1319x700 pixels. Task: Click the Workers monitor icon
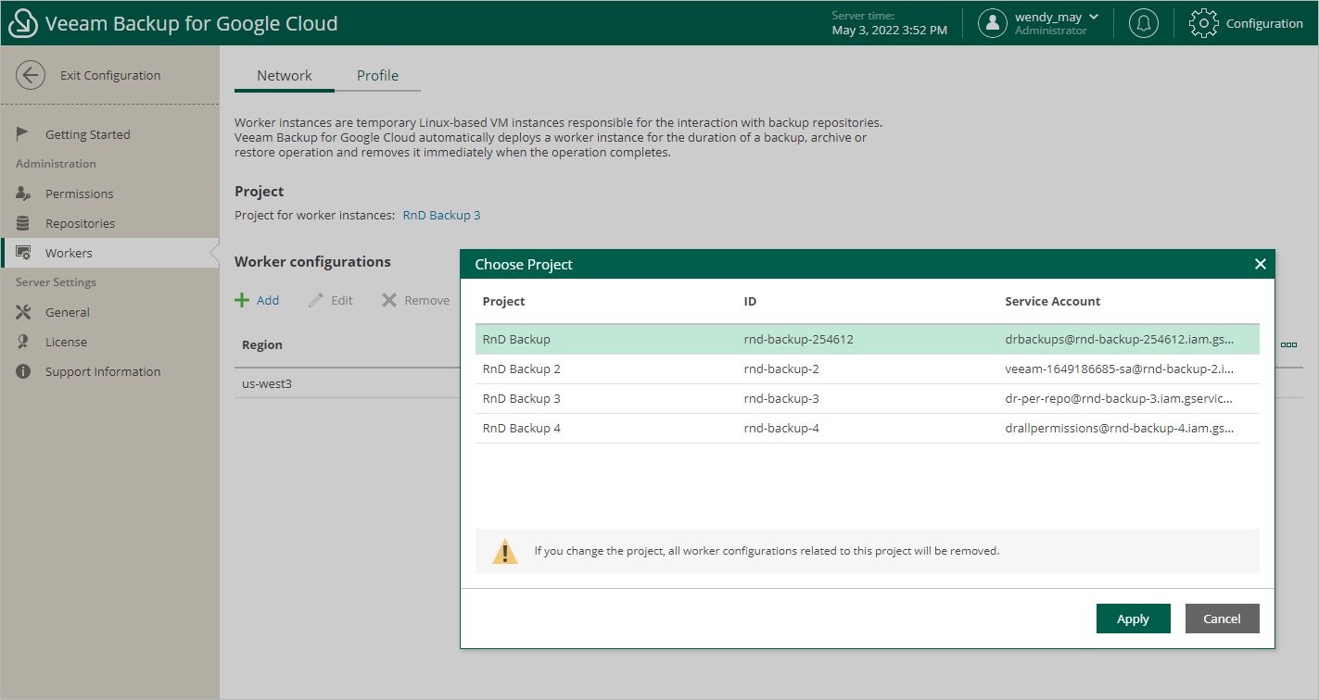point(25,253)
